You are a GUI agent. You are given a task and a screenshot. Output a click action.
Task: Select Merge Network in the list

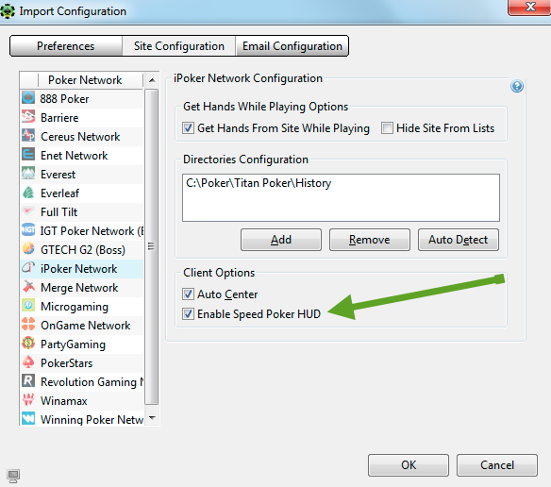(x=82, y=288)
